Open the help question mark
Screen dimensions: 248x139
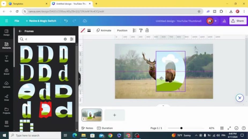click(244, 128)
